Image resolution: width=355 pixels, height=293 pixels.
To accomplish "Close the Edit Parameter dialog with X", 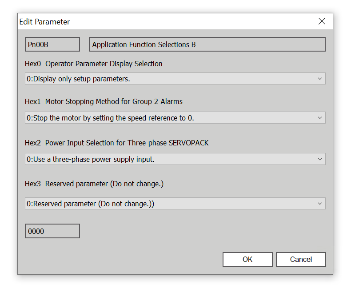I will coord(322,21).
